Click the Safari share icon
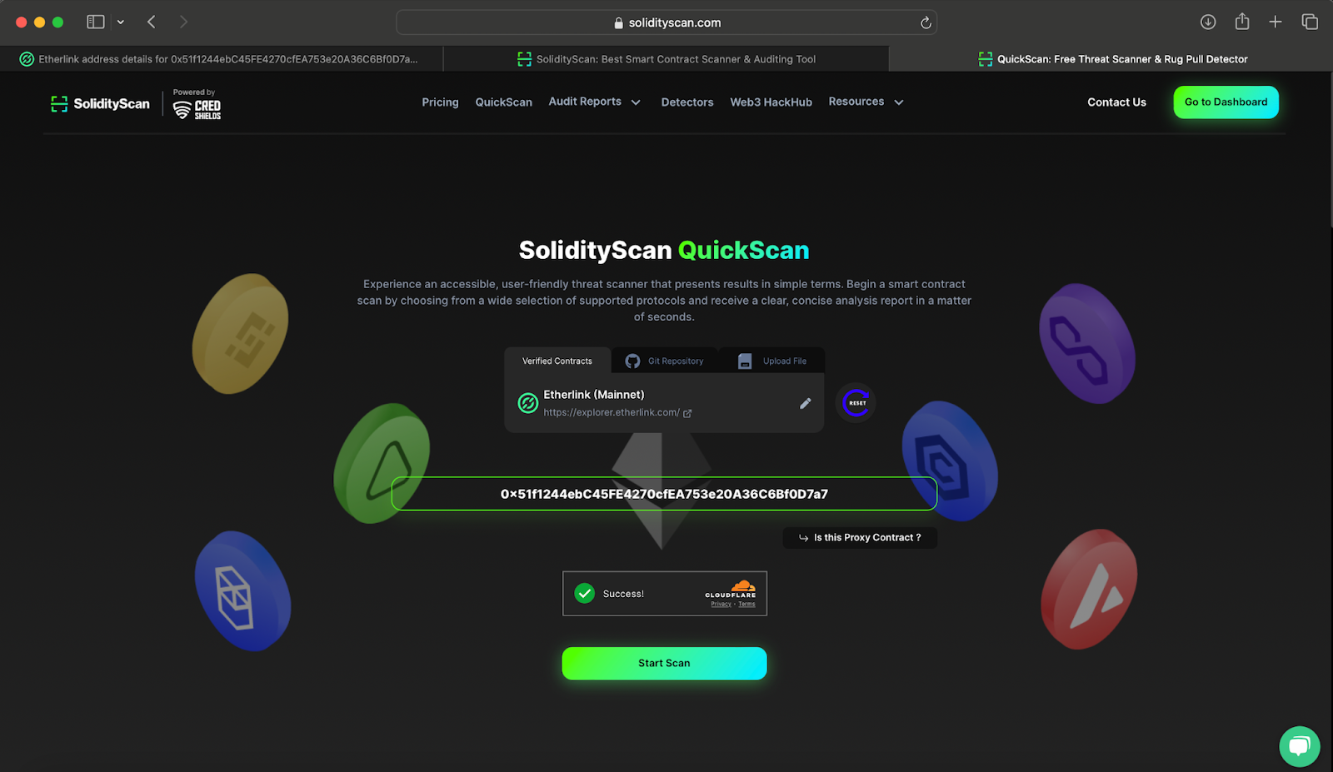 coord(1242,22)
